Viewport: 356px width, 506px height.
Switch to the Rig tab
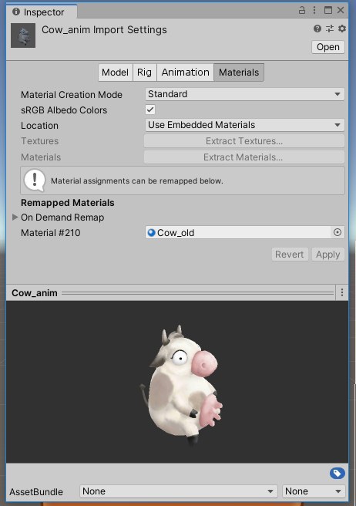(144, 73)
